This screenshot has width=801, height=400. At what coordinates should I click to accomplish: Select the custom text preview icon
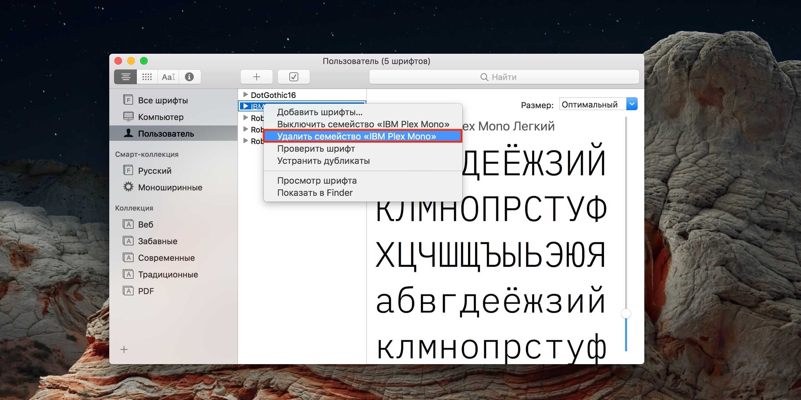click(169, 77)
